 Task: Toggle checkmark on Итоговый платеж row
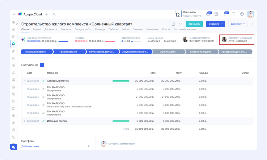pos(43,121)
